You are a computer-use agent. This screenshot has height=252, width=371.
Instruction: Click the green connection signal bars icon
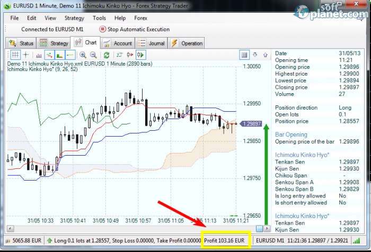coord(356,241)
